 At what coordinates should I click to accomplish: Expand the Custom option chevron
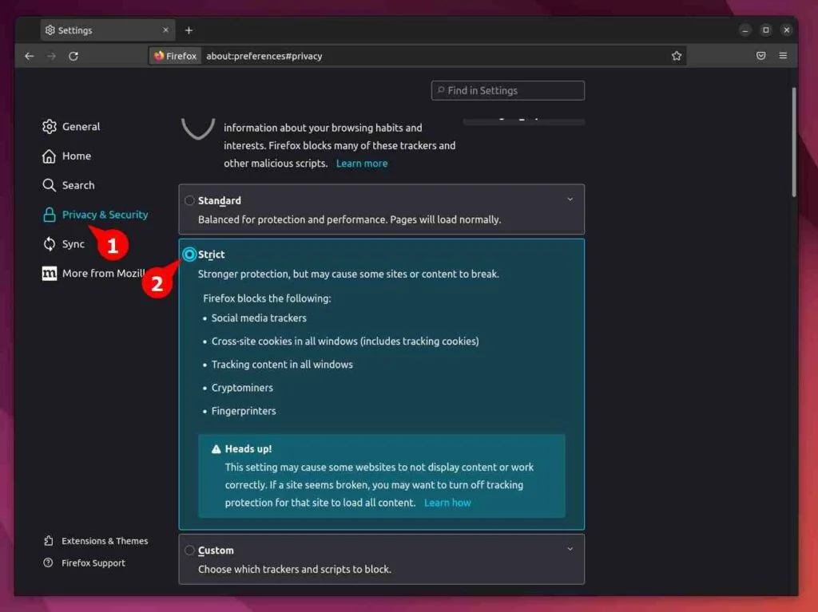tap(570, 549)
